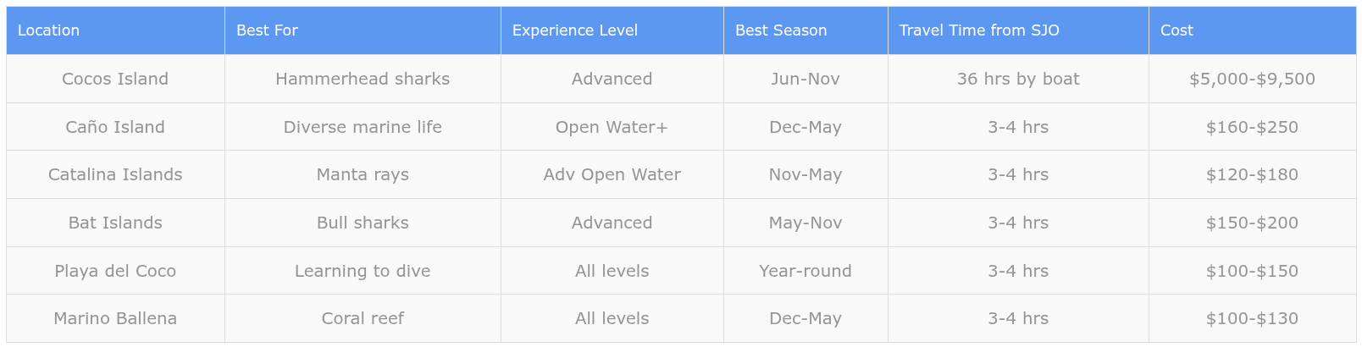Viewport: 1362px width, 347px height.
Task: Select the Catalina Islands cell
Action: point(115,174)
